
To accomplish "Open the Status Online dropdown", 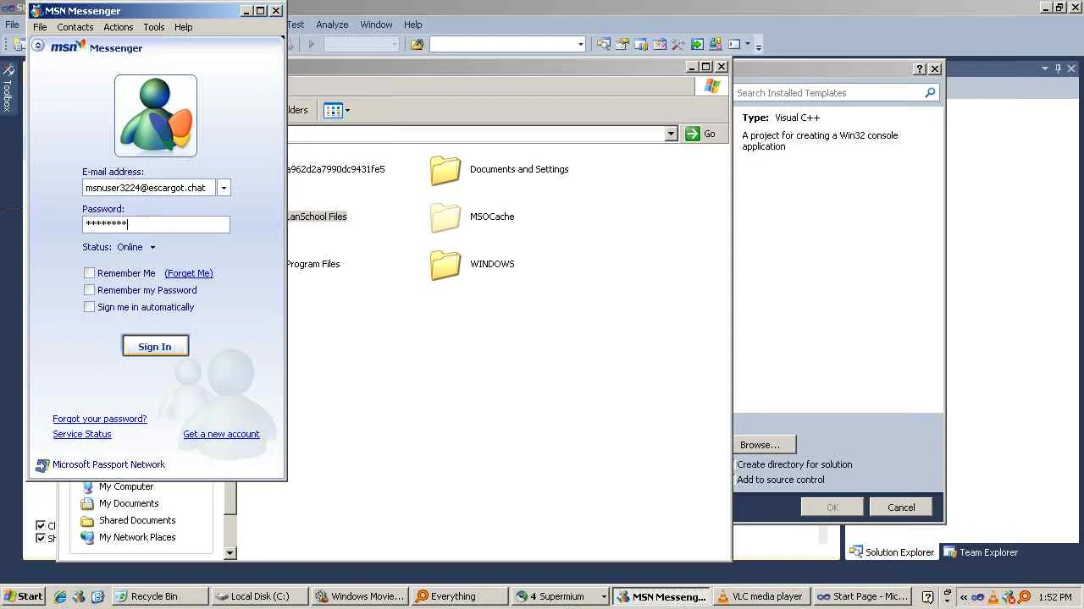I will click(152, 247).
